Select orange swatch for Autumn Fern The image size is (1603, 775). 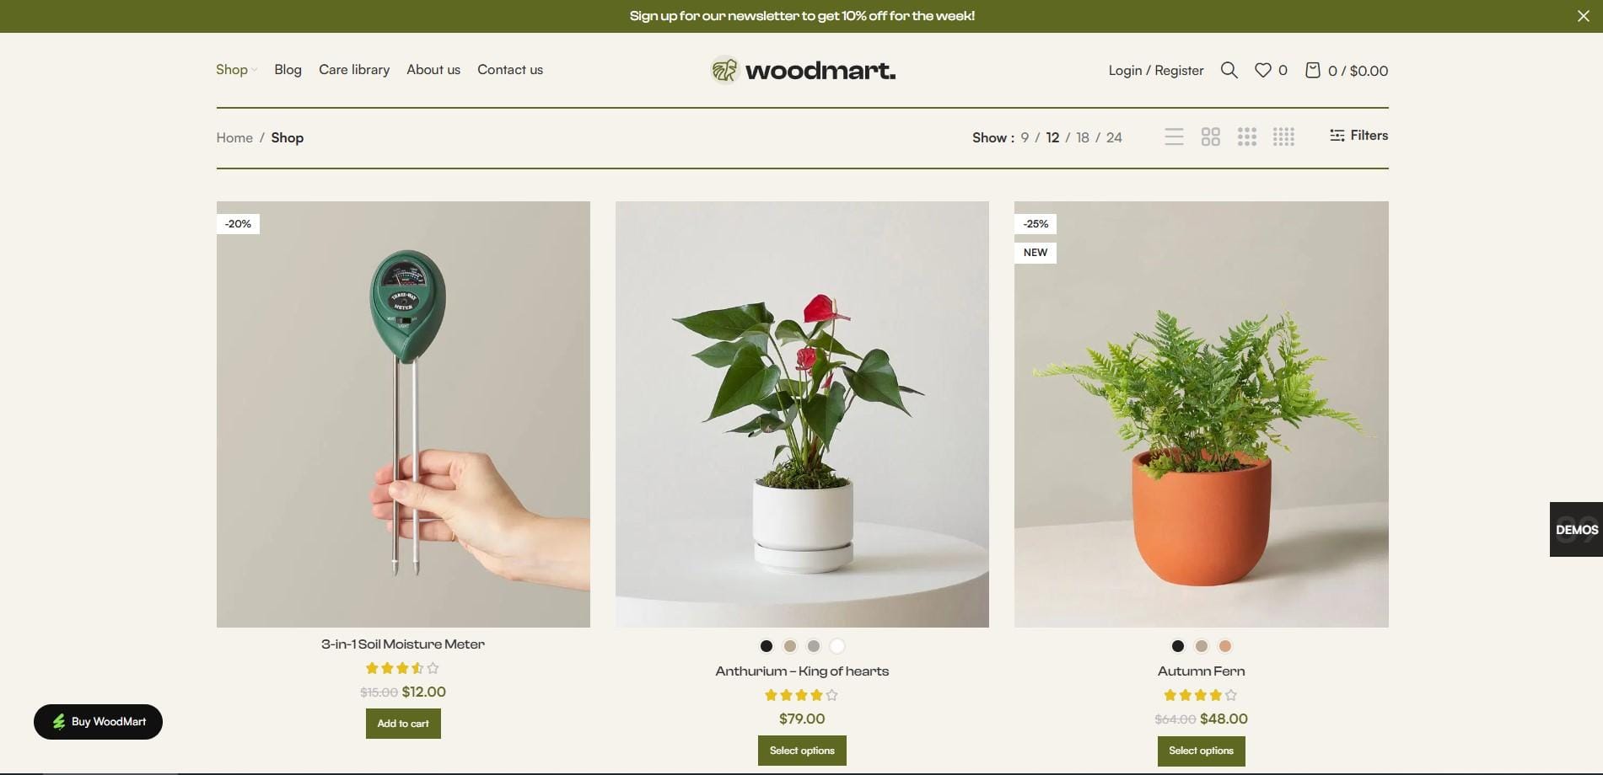pos(1225,646)
